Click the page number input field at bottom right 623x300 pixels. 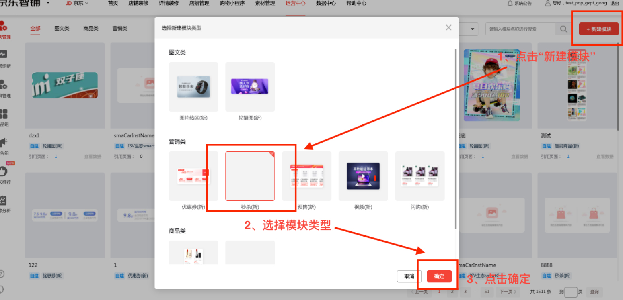pyautogui.click(x=571, y=292)
